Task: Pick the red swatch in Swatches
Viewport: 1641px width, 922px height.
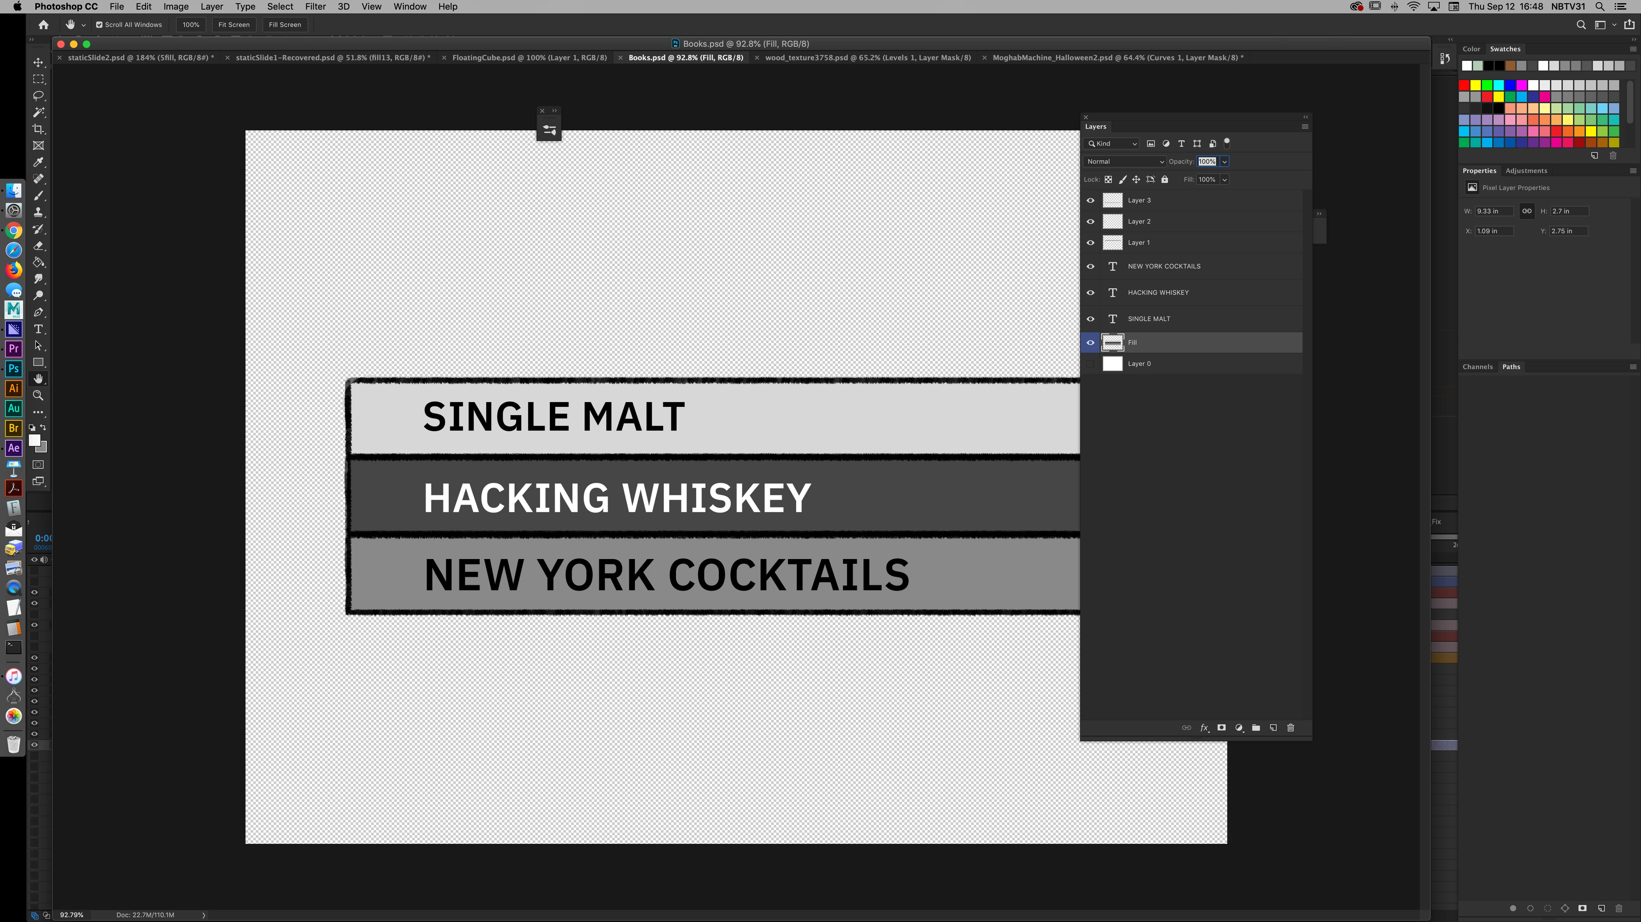Action: coord(1464,85)
